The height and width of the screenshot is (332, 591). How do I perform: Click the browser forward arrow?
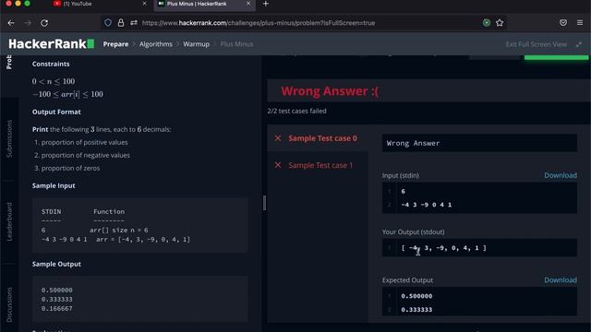[28, 23]
